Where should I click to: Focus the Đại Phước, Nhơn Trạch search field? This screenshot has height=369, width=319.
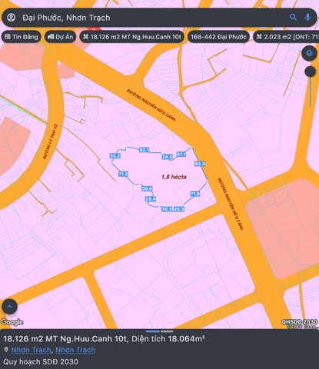pyautogui.click(x=154, y=18)
